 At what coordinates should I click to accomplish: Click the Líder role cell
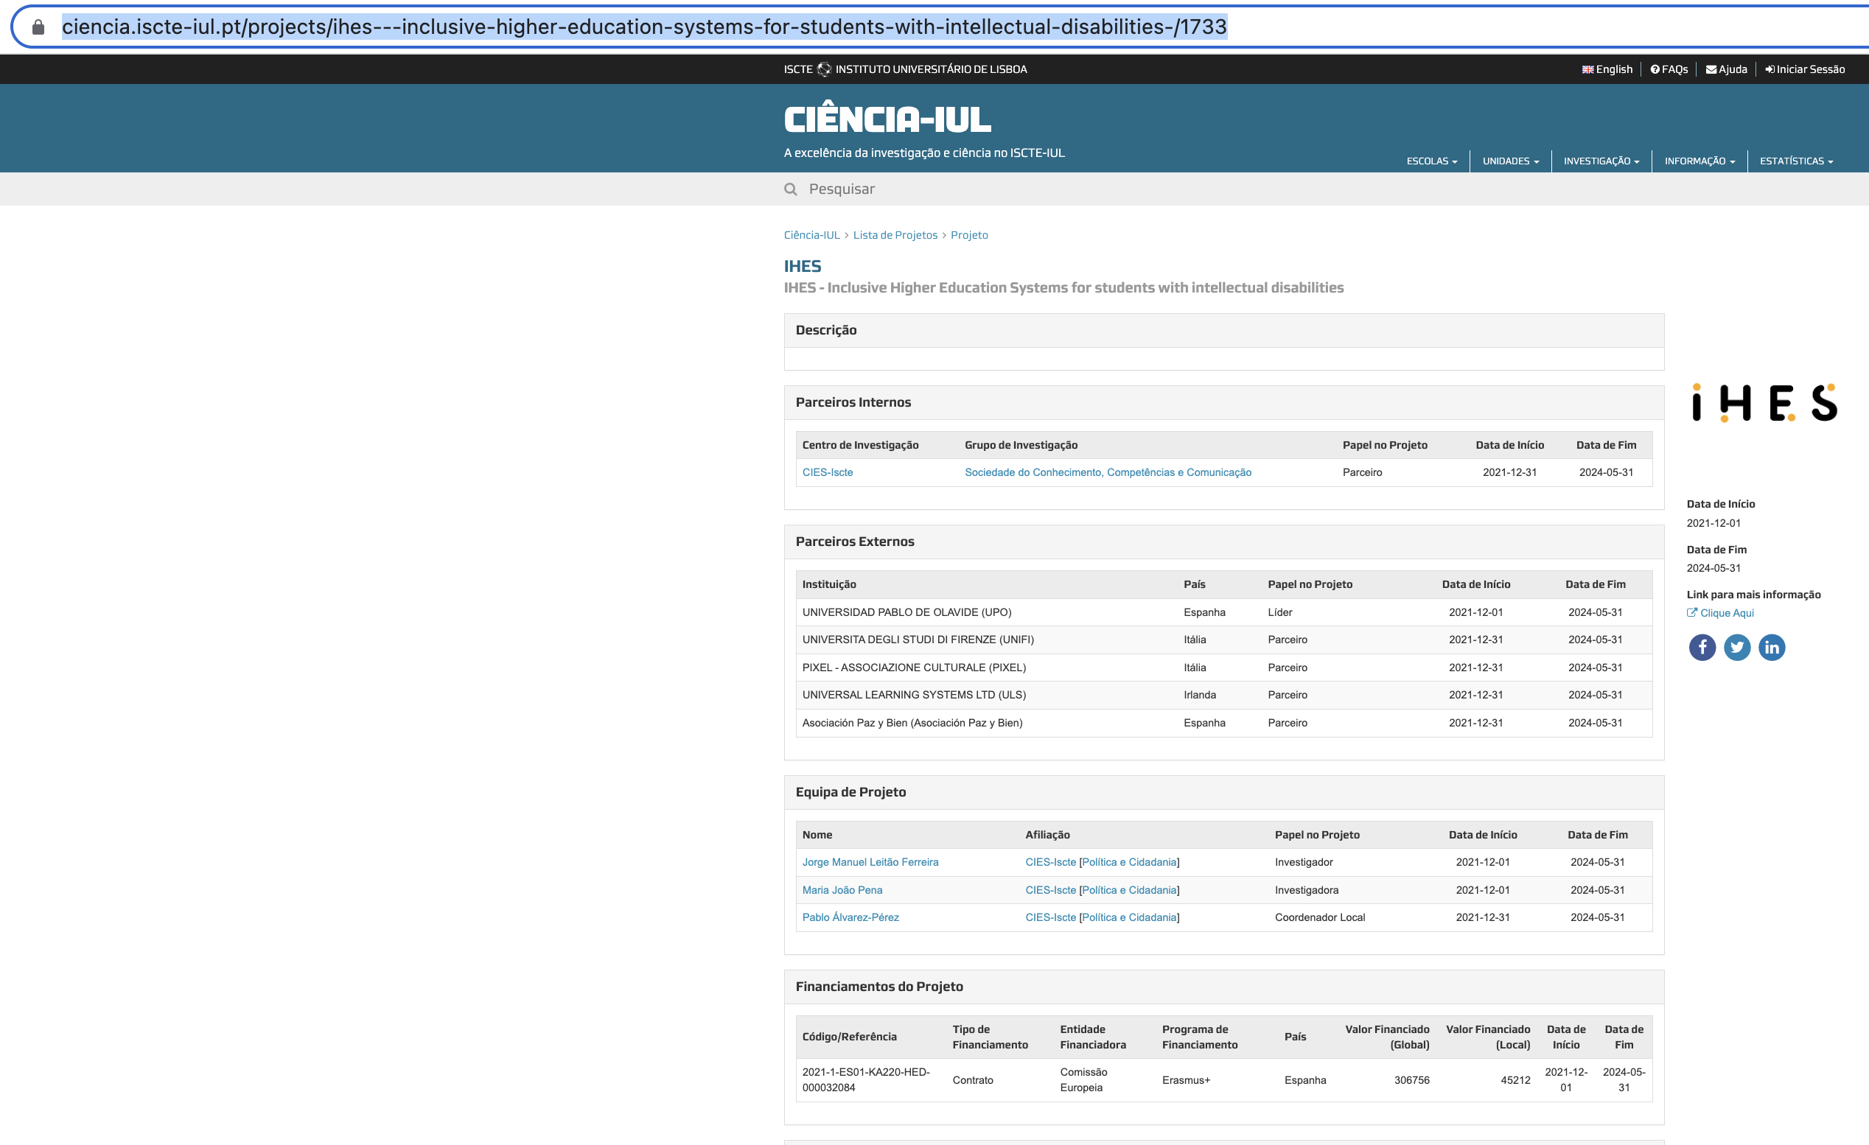[1279, 613]
